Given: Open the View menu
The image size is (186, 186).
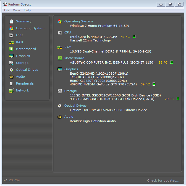Looking at the screenshot, I should click(16, 10).
